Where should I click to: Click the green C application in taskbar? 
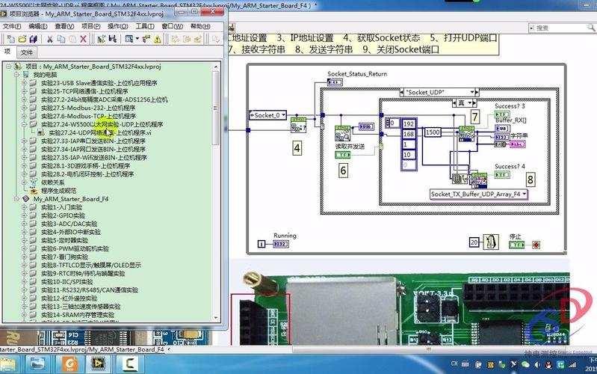point(129,364)
